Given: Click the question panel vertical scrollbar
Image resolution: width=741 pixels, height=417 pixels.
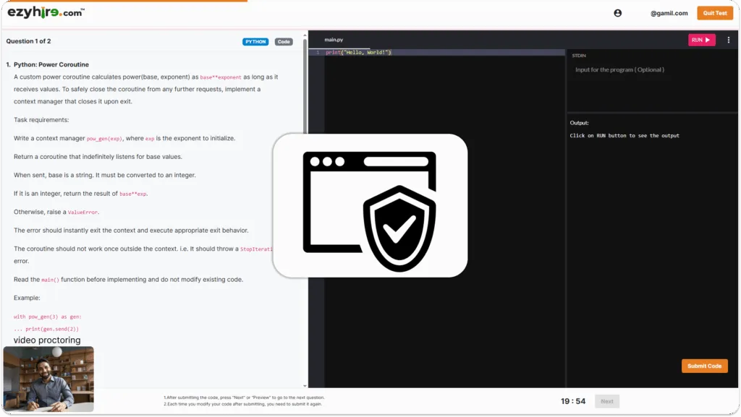Looking at the screenshot, I should (305, 217).
